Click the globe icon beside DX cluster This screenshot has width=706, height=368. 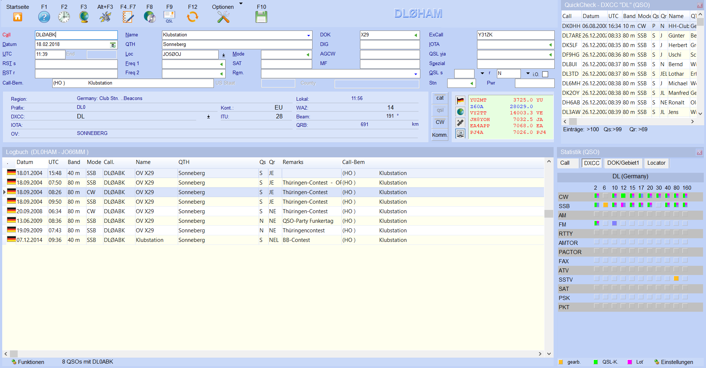click(460, 112)
